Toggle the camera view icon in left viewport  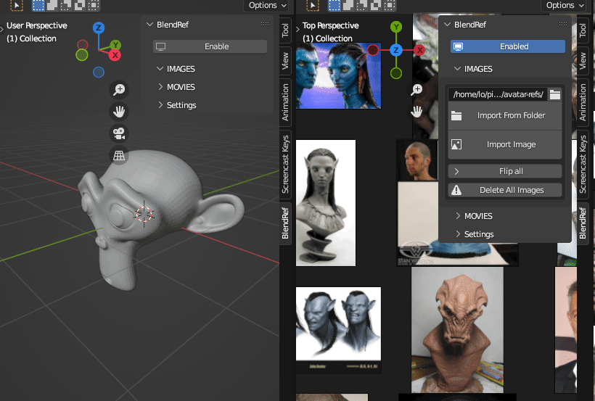coord(119,133)
